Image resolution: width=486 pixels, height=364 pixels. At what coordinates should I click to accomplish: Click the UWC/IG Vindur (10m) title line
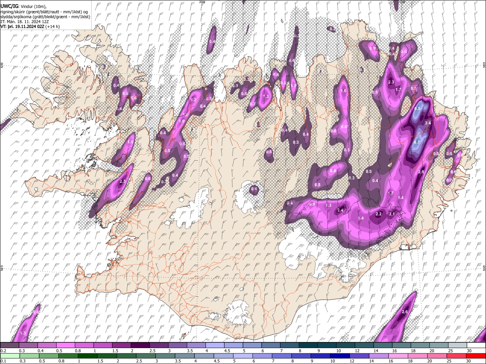24,6
